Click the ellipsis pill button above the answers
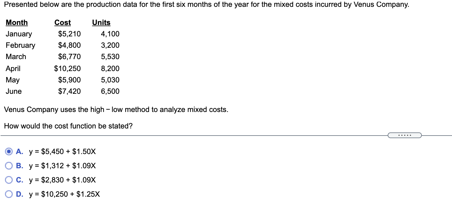Screen dimensions: 452x216 point(405,136)
